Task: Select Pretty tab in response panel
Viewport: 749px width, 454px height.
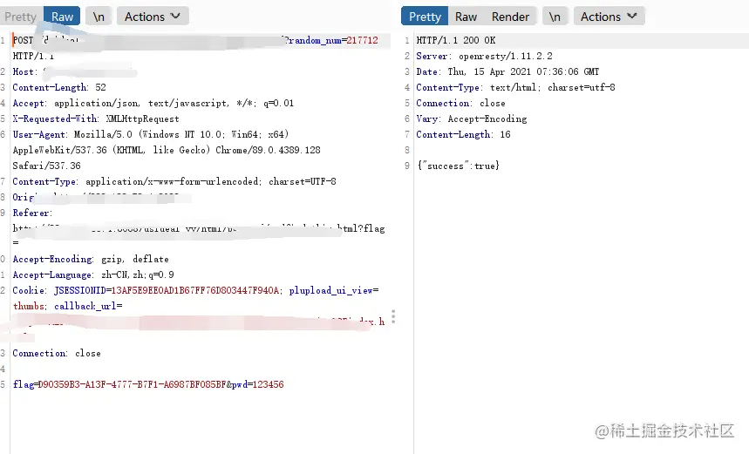Action: 425,17
